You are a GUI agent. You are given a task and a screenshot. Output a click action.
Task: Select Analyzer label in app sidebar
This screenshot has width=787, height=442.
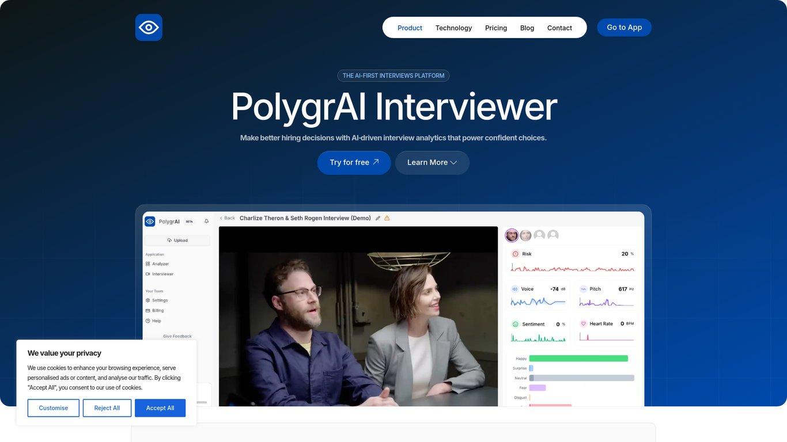(x=161, y=264)
